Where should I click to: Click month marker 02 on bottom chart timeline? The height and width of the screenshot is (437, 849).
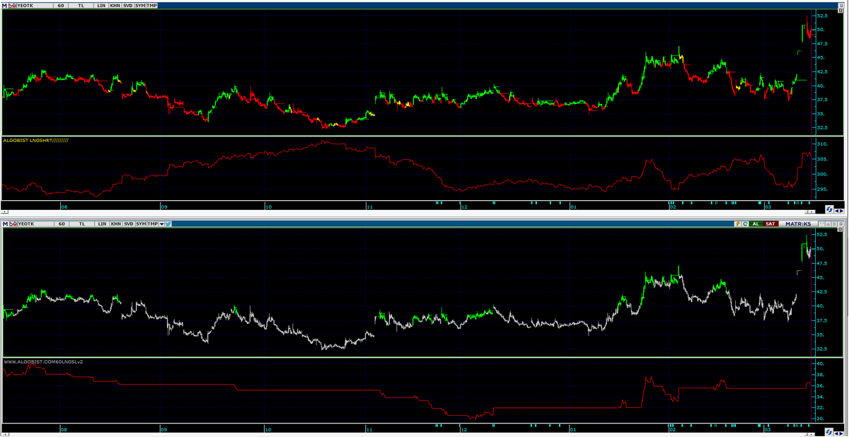pos(672,429)
